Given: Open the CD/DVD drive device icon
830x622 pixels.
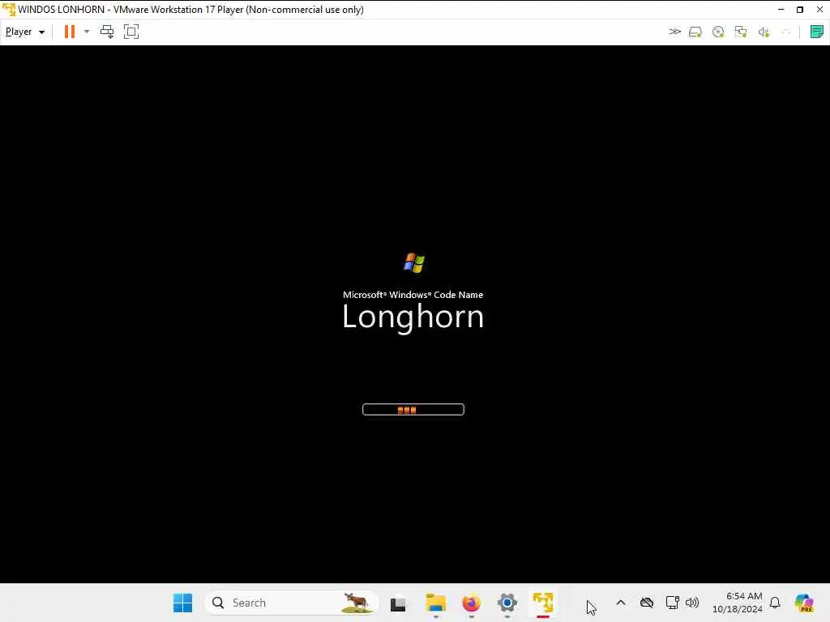Looking at the screenshot, I should pyautogui.click(x=718, y=32).
